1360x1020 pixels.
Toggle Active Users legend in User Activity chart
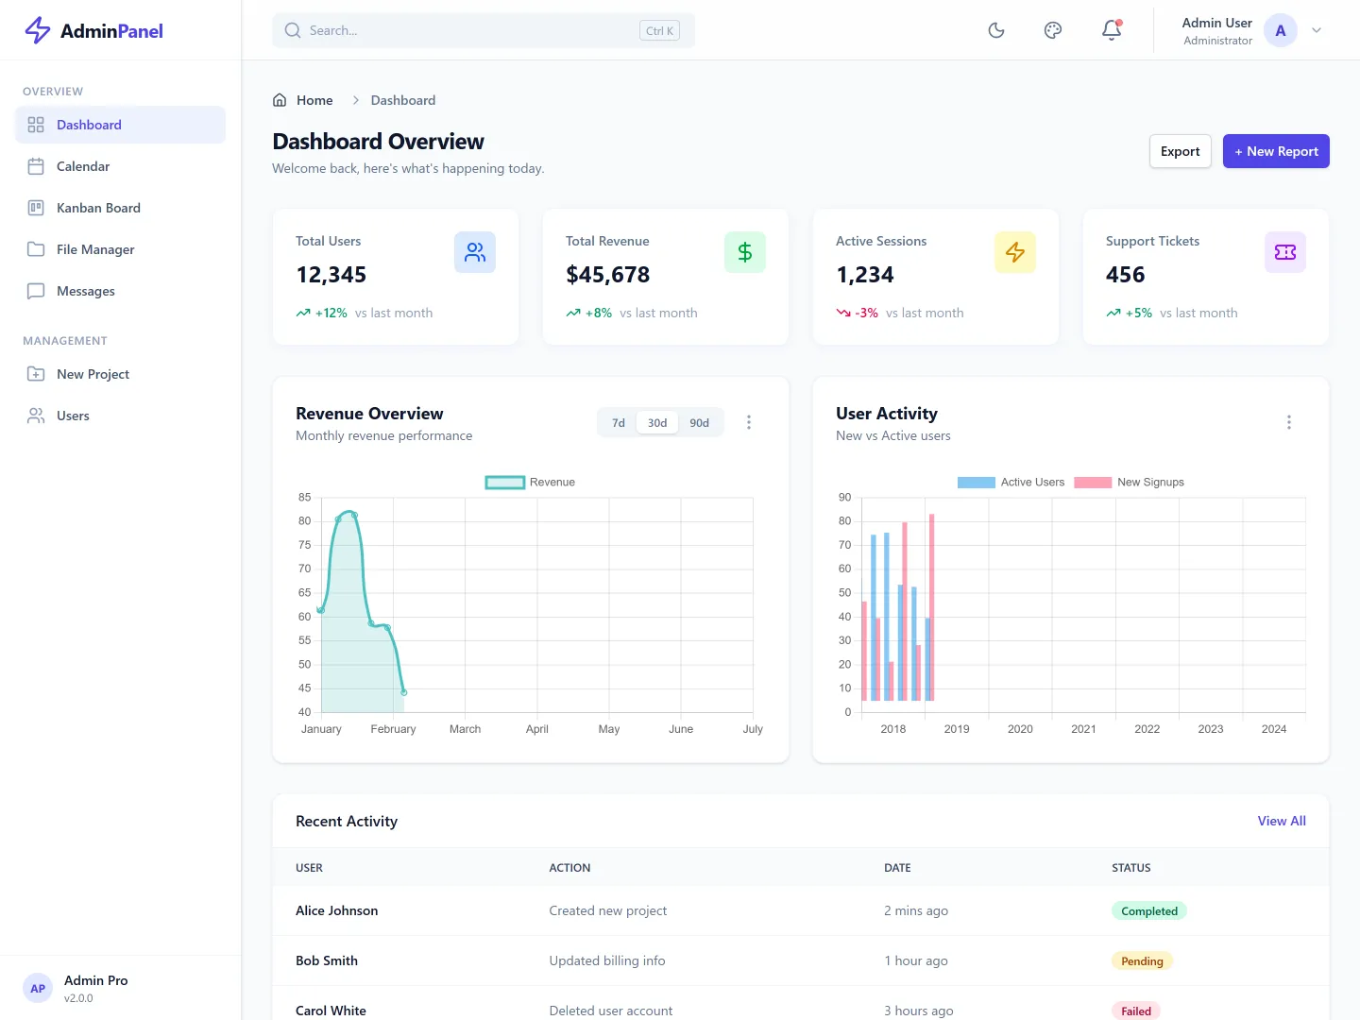point(1011,482)
